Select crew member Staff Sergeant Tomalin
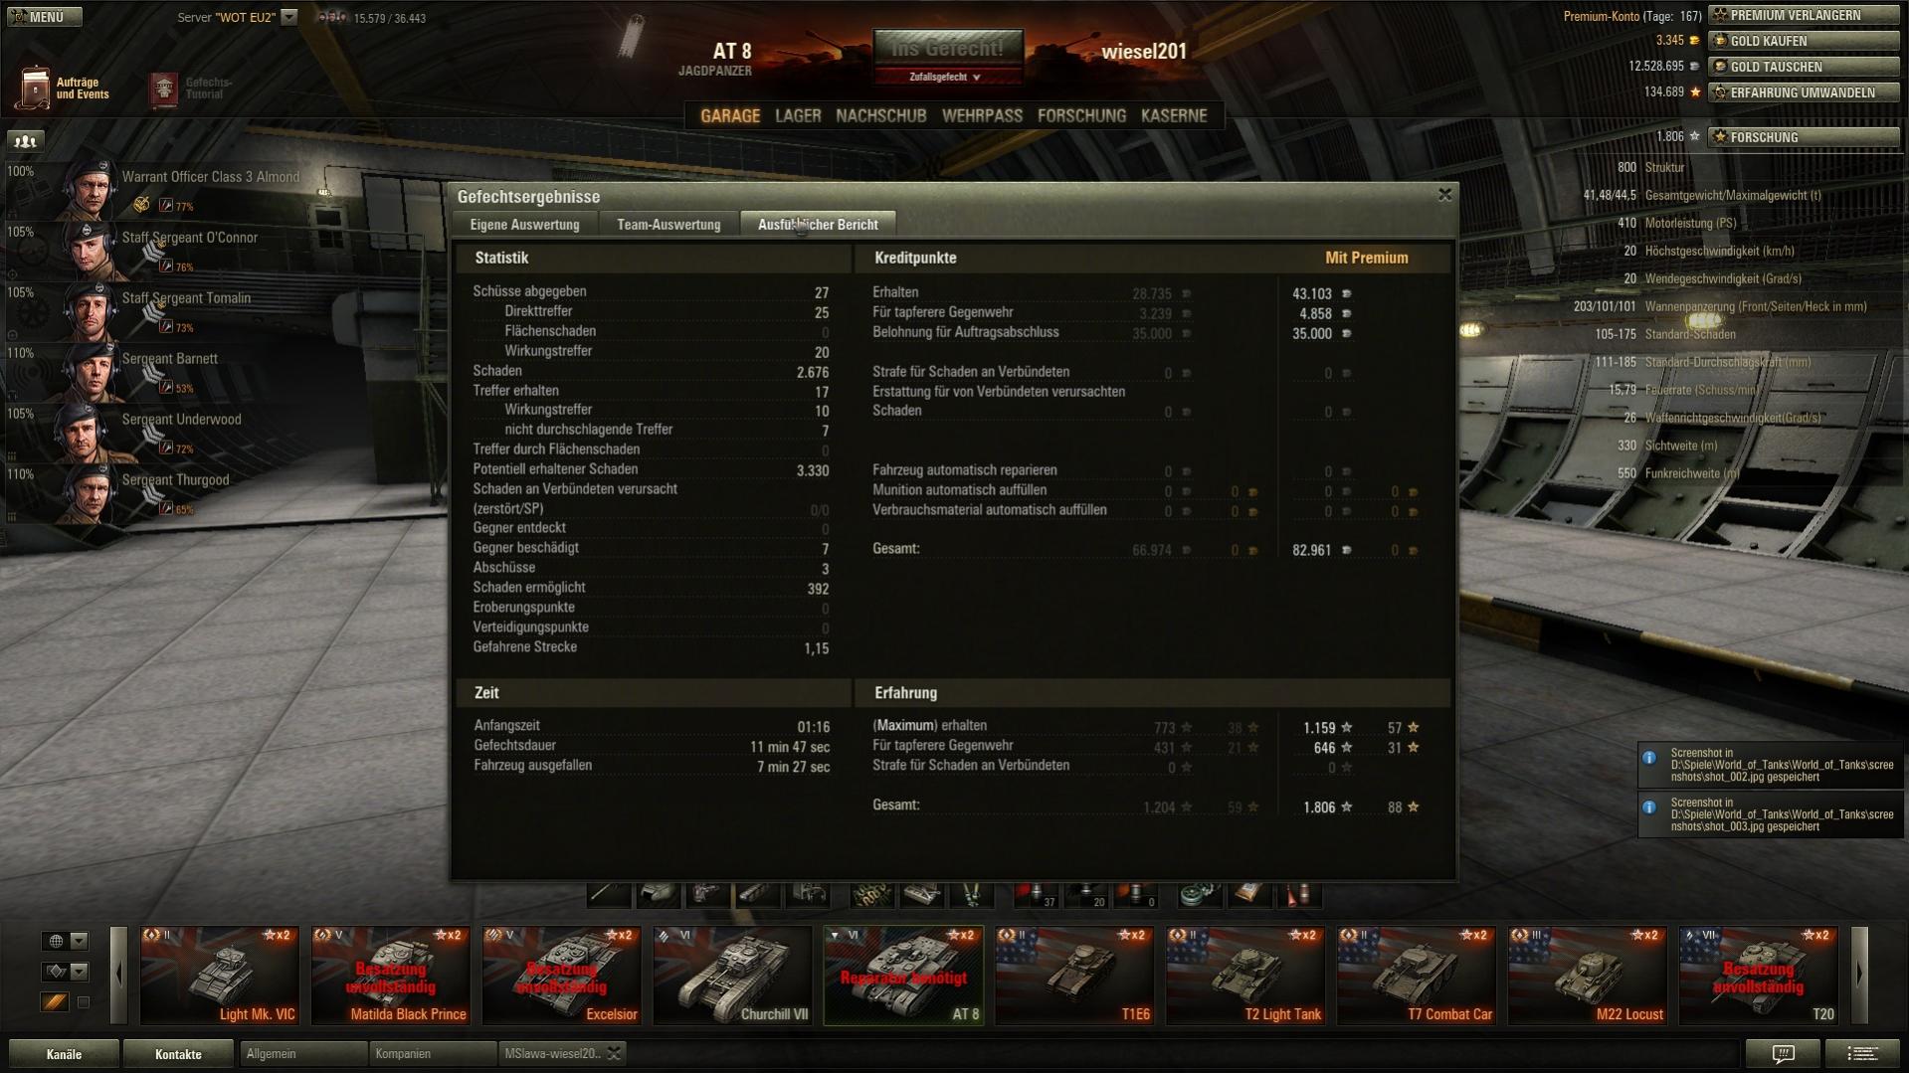 (159, 312)
